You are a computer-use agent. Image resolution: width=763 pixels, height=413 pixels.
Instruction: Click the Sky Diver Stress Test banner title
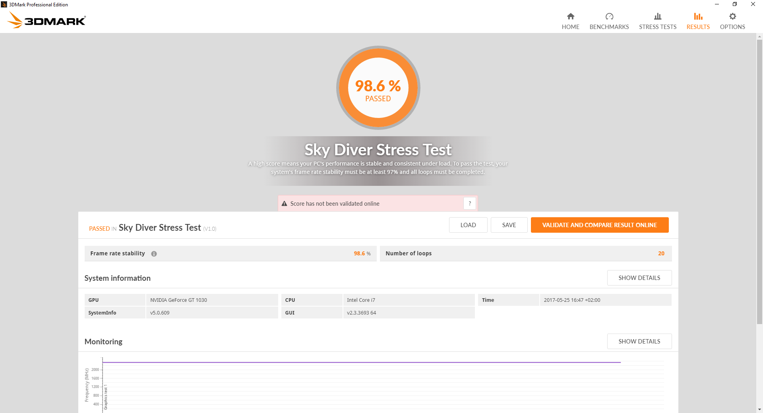coord(378,150)
